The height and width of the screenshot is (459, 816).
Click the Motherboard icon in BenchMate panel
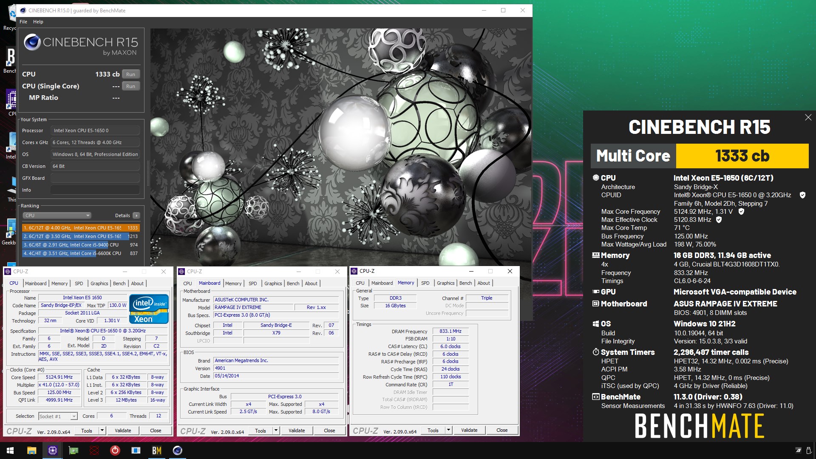click(x=596, y=304)
